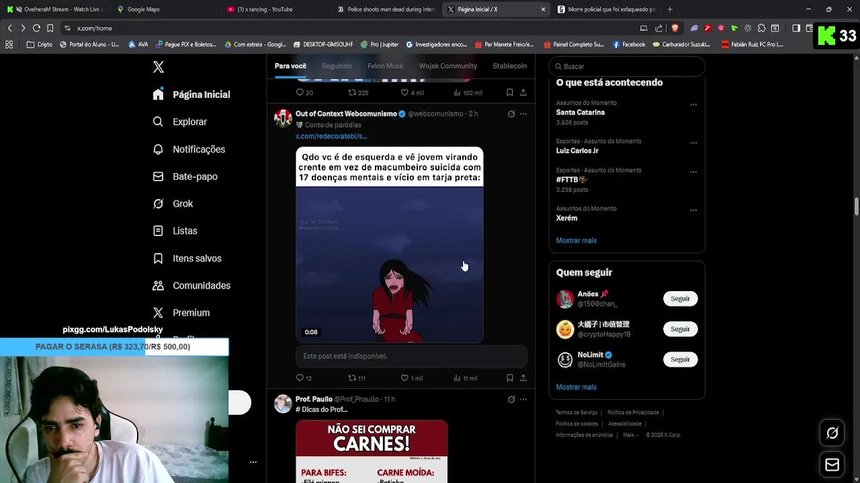Click Mostrar mais under the trends list
The width and height of the screenshot is (860, 483).
[x=576, y=241]
